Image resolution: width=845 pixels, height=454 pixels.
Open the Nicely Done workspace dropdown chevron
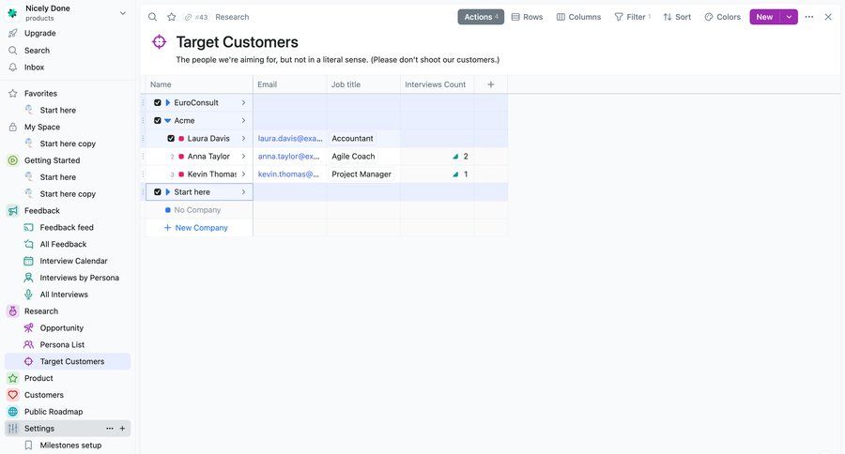coord(123,13)
